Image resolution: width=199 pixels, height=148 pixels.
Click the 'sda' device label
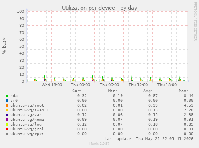click(x=14, y=96)
